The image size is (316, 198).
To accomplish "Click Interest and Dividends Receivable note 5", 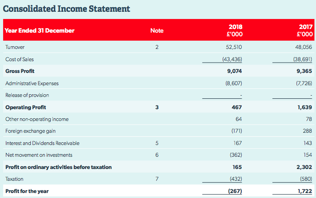I will 157,143.
